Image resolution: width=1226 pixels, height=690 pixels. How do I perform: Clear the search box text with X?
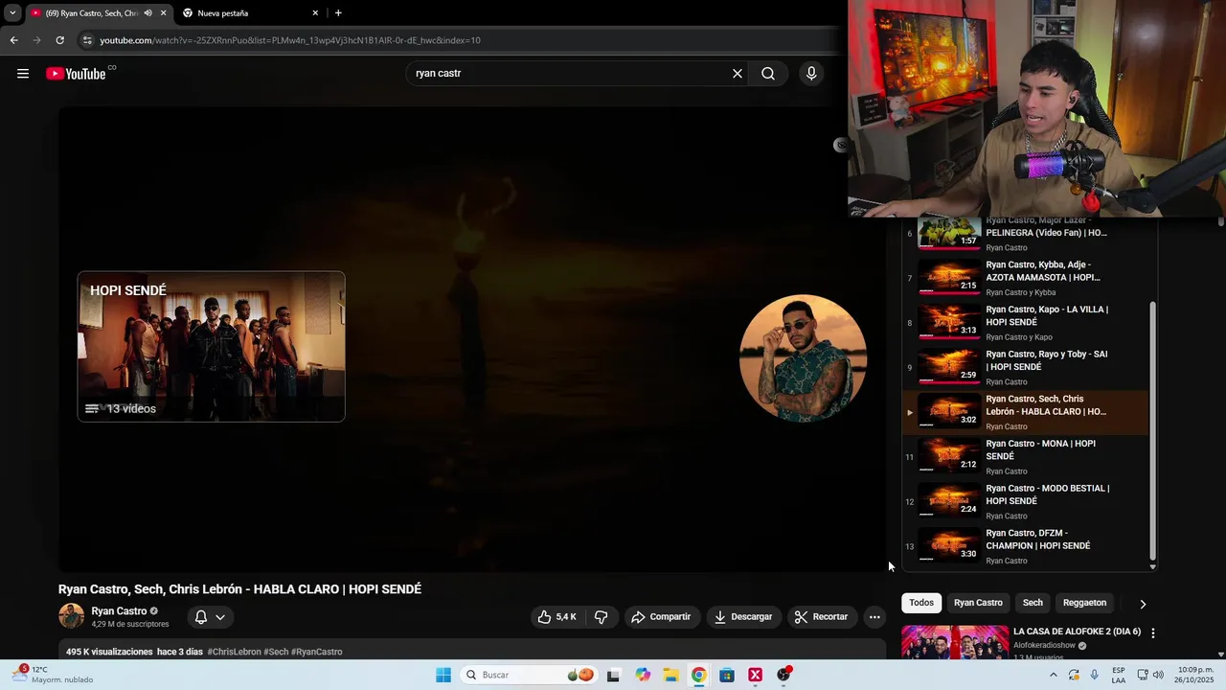[738, 74]
